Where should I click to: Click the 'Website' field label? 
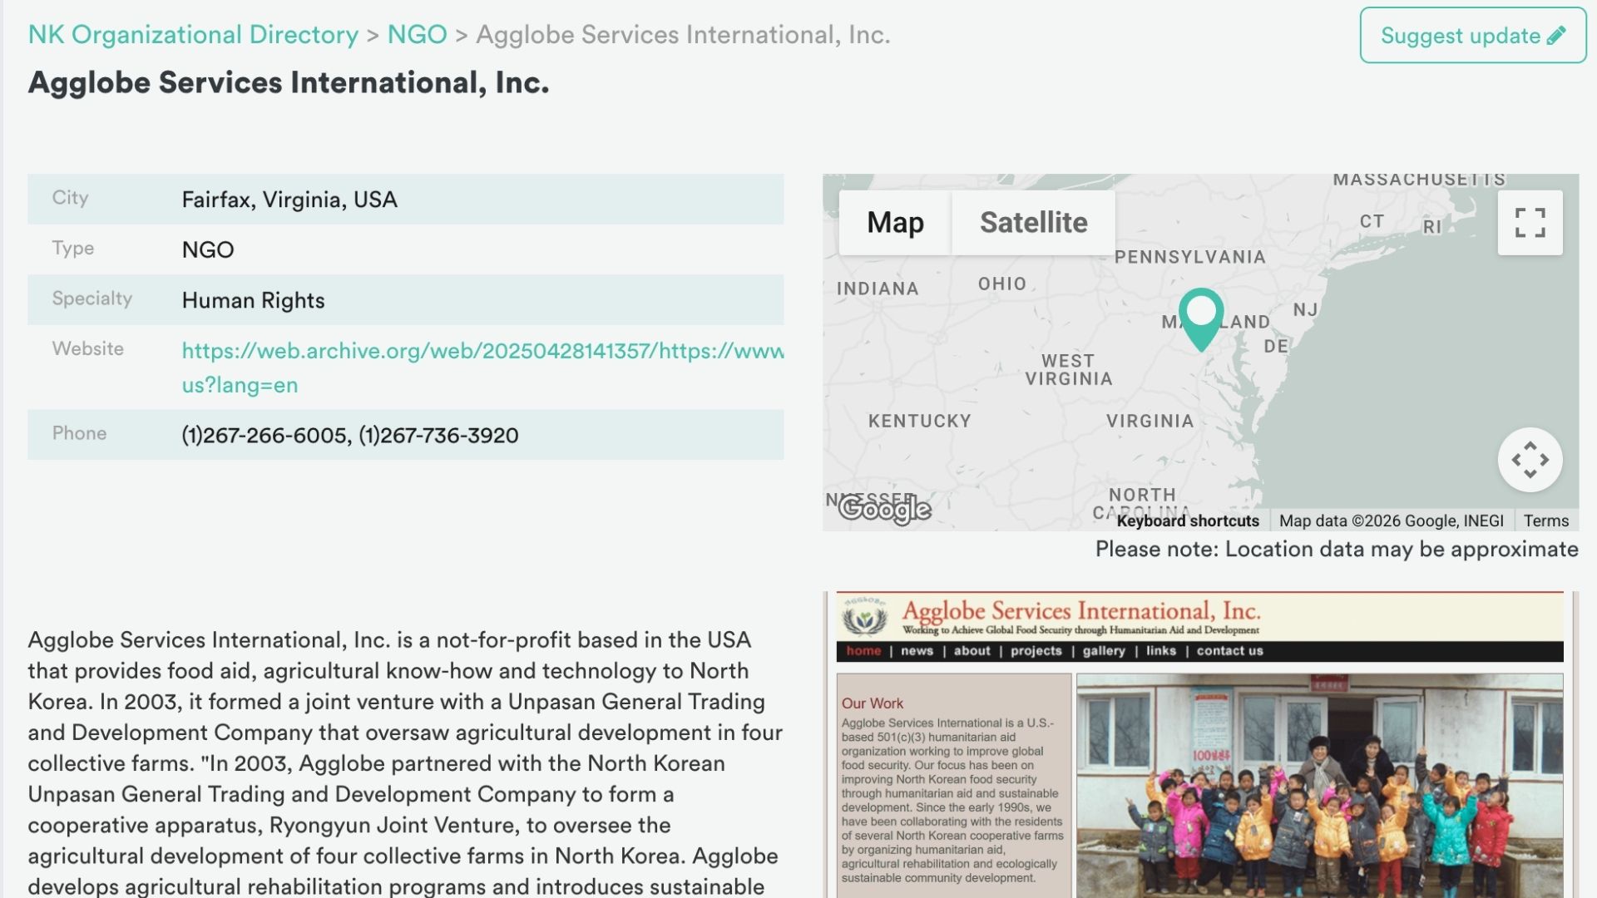87,349
